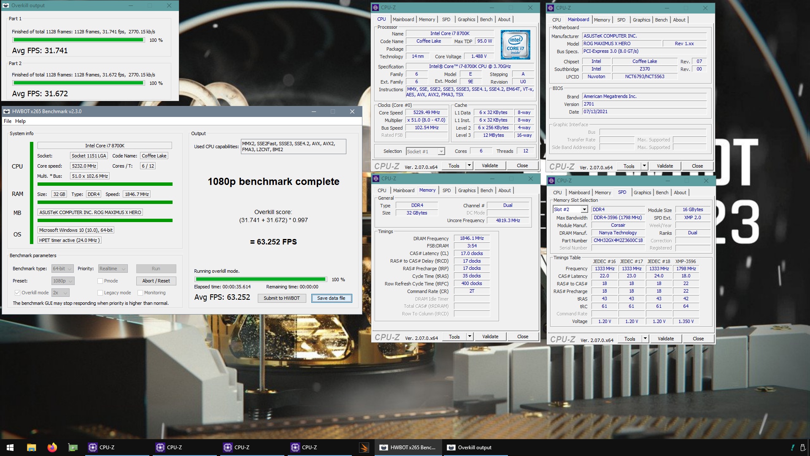The width and height of the screenshot is (810, 456).
Task: Click the CPU-Z SPD window title icon
Action: 551,181
